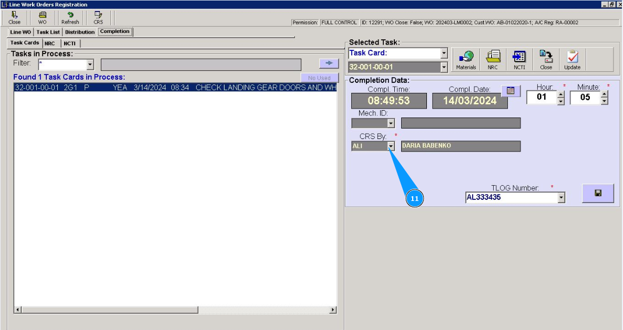Click the No Used button
The width and height of the screenshot is (623, 330).
click(x=320, y=78)
